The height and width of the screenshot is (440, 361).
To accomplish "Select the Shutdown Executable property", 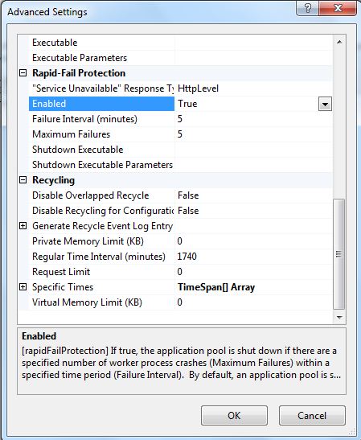I will pyautogui.click(x=101, y=150).
